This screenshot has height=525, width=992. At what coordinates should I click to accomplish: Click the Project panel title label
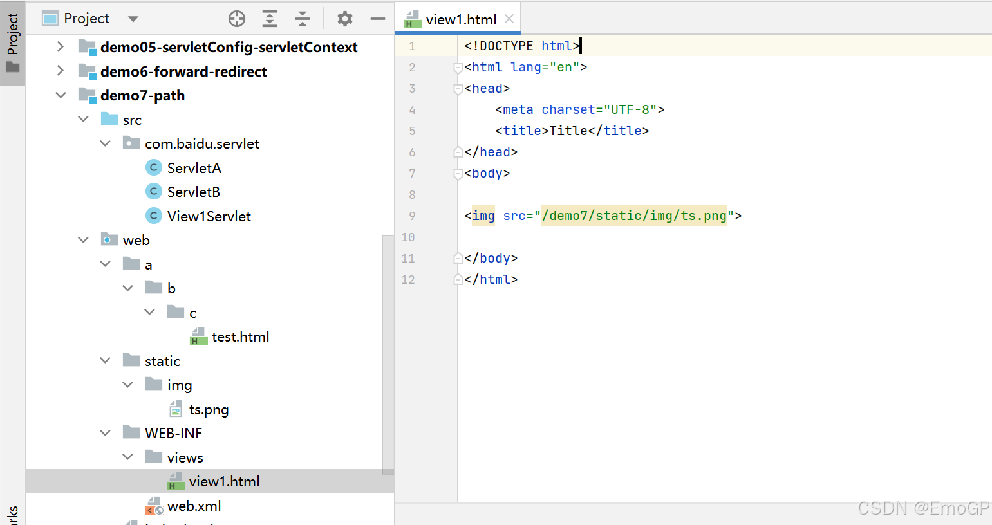point(87,19)
